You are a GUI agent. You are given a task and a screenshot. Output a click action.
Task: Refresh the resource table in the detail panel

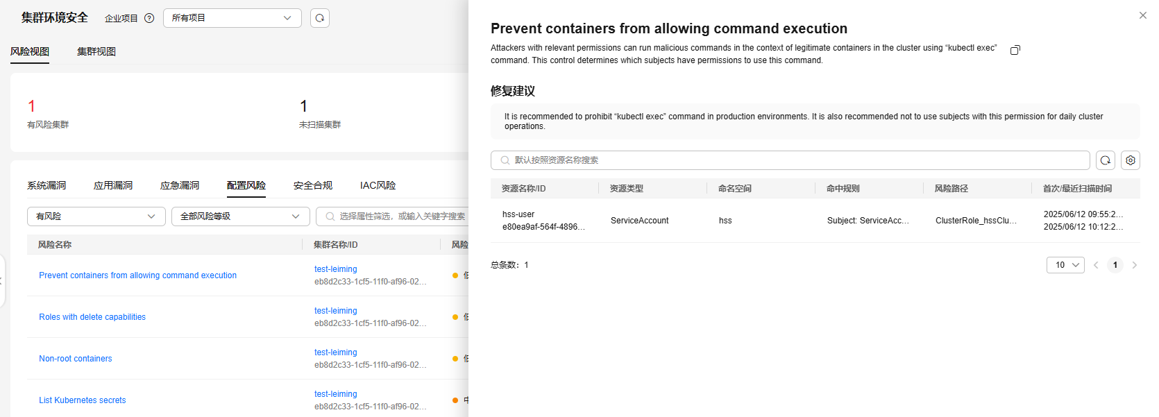pos(1106,160)
